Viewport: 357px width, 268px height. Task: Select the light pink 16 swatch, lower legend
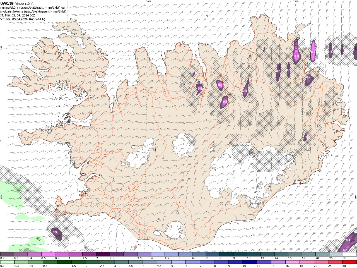click(x=292, y=262)
